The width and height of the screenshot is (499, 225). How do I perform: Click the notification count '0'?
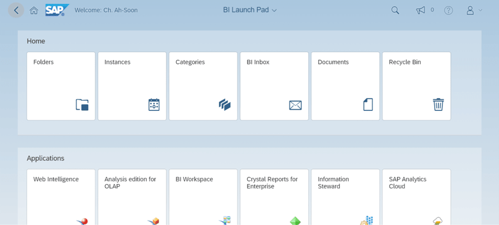[x=432, y=10]
